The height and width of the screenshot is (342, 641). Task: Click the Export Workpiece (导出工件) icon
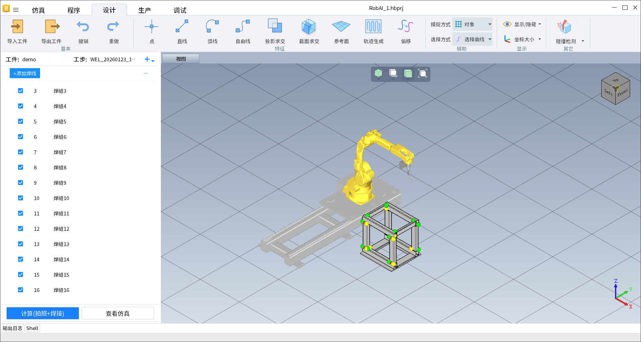pyautogui.click(x=52, y=27)
